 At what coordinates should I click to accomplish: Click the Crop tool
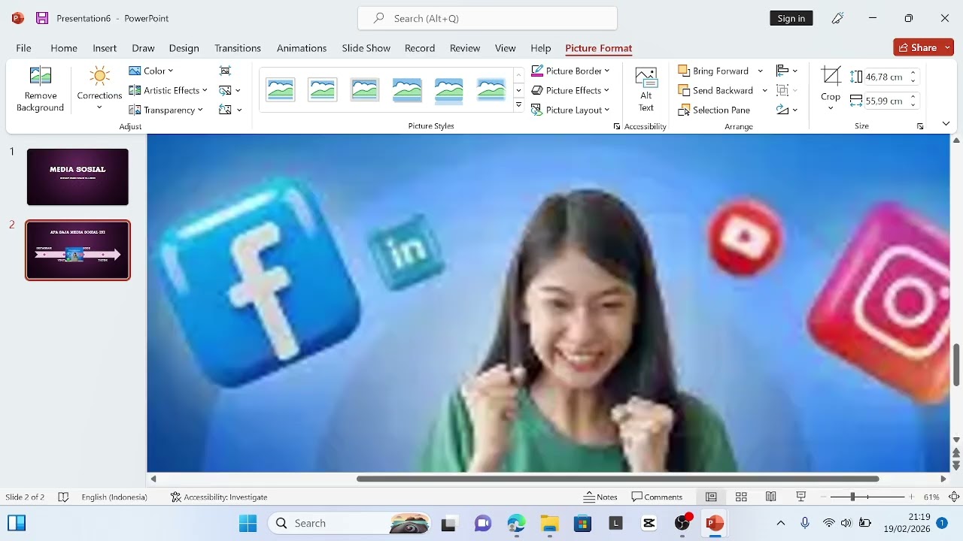point(831,89)
